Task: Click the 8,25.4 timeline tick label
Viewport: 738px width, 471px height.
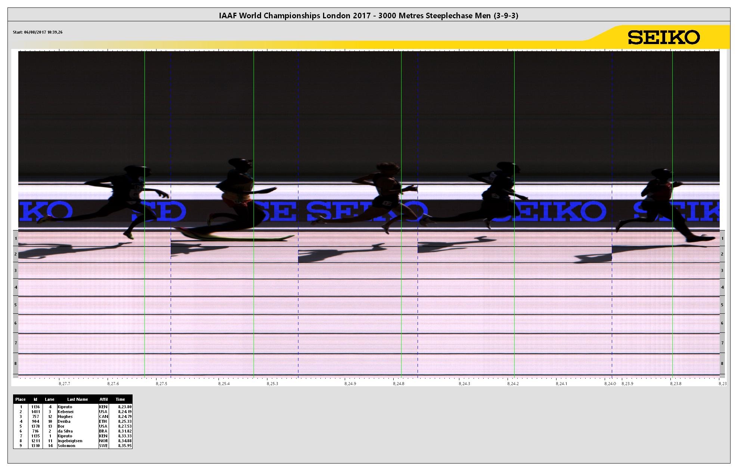Action: click(x=224, y=384)
